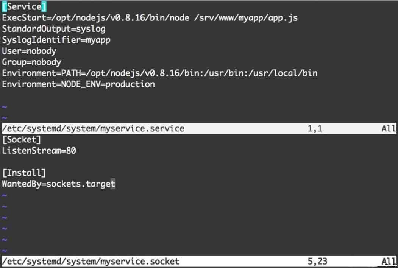Put cursor on User=nobody line
The image size is (398, 268).
(x=29, y=51)
